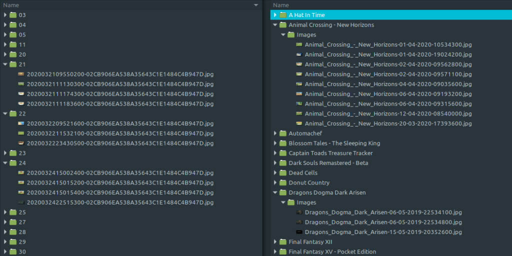Collapse the Dragons Dogma Dark Arisen folder

[275, 192]
